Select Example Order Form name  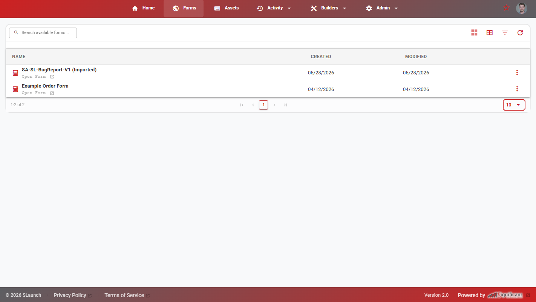[45, 86]
